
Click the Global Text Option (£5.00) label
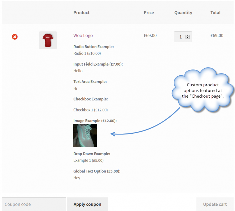(x=99, y=171)
